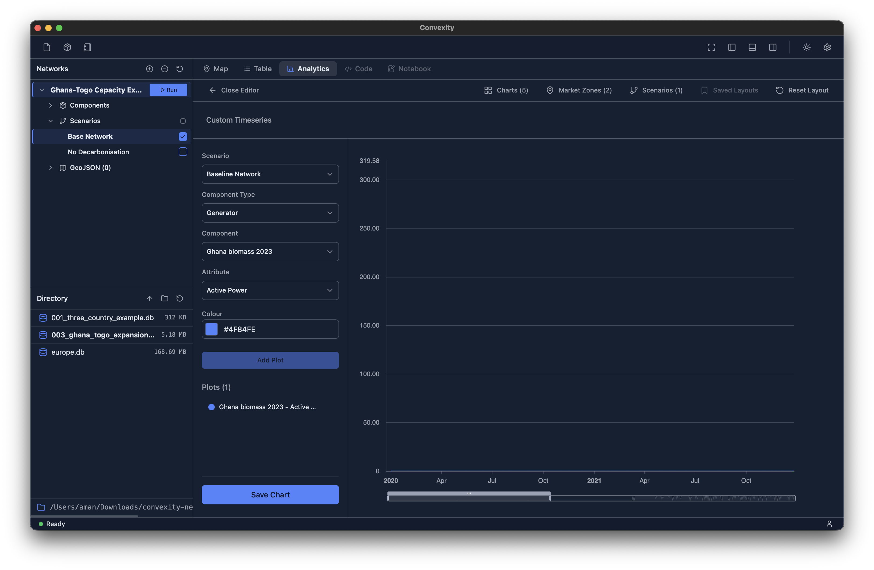Toggle Saved Layouts bookmark option

click(x=730, y=90)
